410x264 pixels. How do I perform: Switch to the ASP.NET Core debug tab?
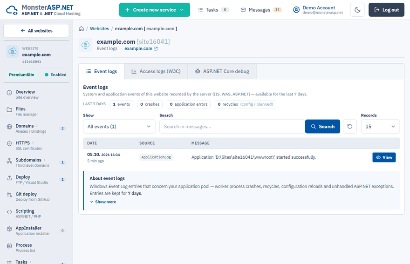pos(222,71)
